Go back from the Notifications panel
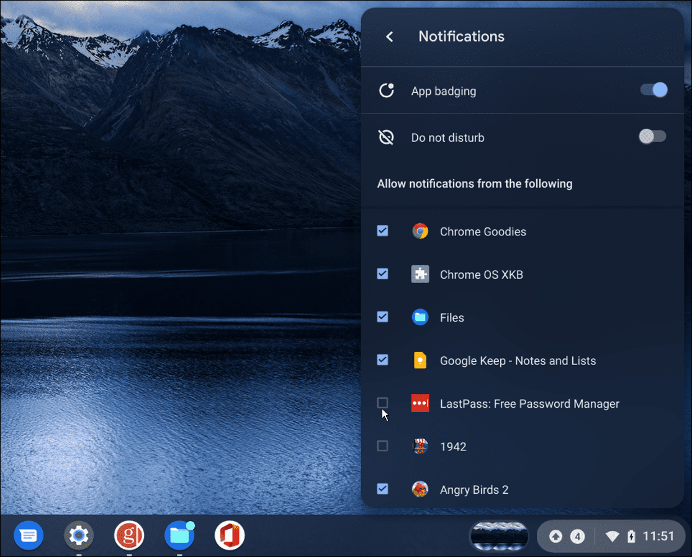Image resolution: width=692 pixels, height=557 pixels. point(389,37)
